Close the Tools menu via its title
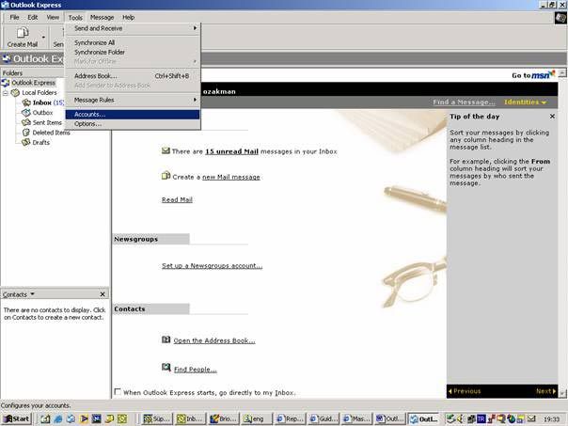The height and width of the screenshot is (426, 568). [x=75, y=17]
